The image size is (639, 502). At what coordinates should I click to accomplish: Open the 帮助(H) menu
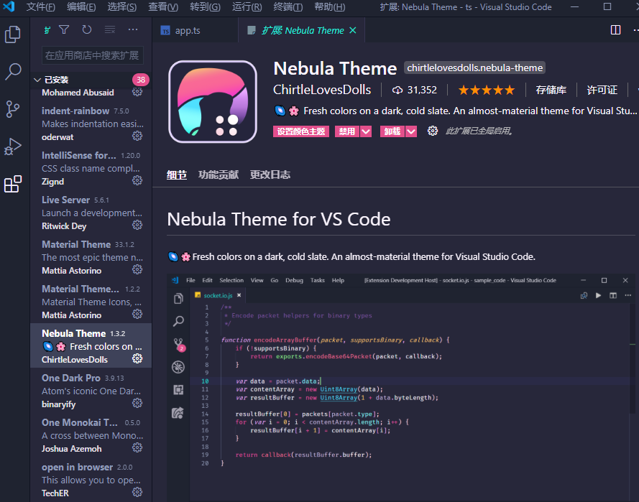330,7
